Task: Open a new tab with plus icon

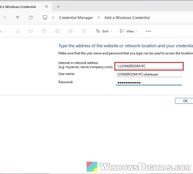Action: pyautogui.click(x=58, y=7)
